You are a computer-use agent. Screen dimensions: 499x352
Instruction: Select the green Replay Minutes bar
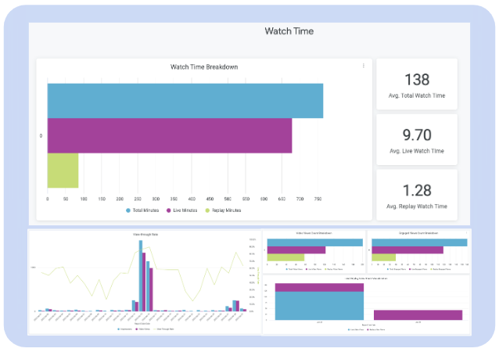tap(63, 171)
